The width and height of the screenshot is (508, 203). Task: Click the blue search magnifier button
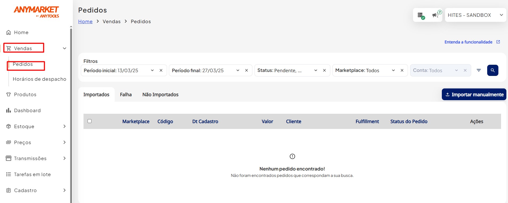point(493,70)
